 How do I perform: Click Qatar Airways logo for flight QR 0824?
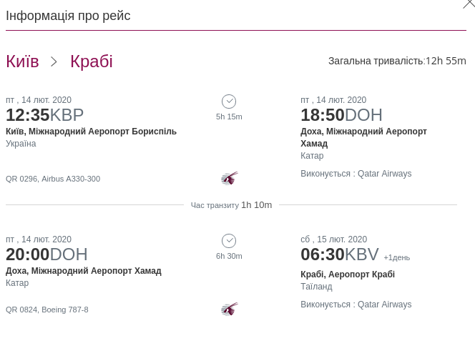tap(229, 309)
